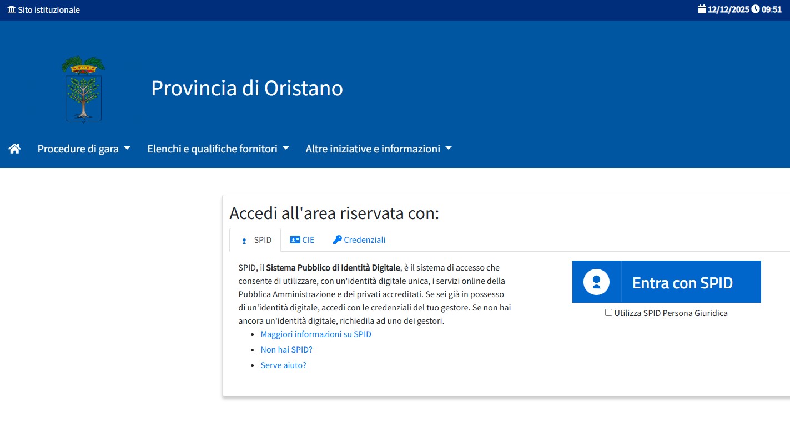This screenshot has height=423, width=790.
Task: Open Maggiori informazioni su SPID
Action: pyautogui.click(x=316, y=334)
